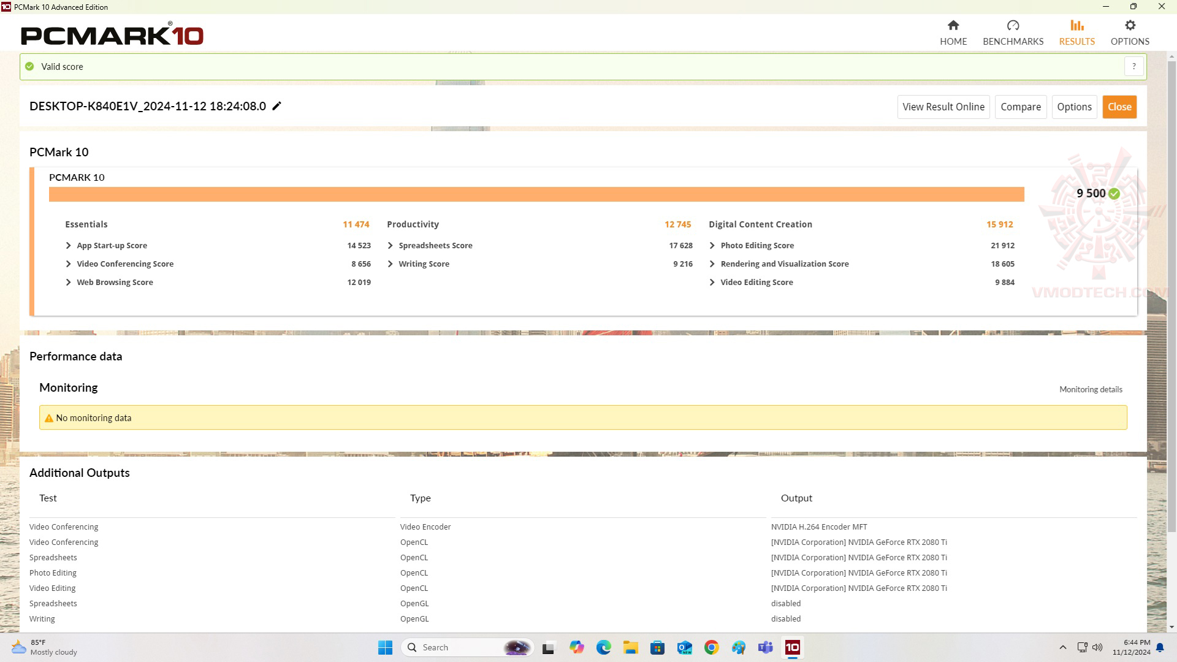Open Google Chrome from taskbar
The height and width of the screenshot is (662, 1177).
point(711,647)
